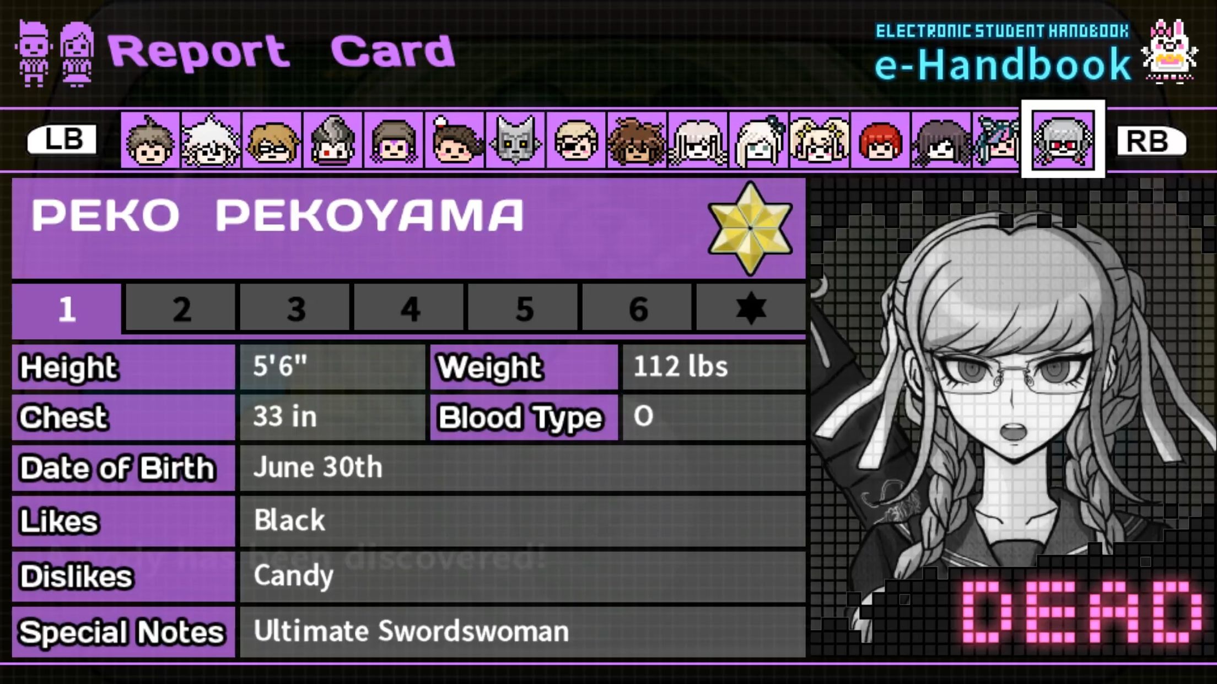
Task: Click the pixel rabbit mascot icon
Action: 1170,51
